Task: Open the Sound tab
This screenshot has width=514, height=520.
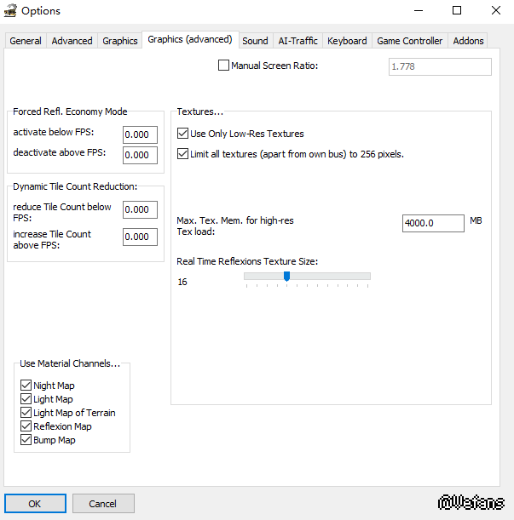Action: coord(255,41)
